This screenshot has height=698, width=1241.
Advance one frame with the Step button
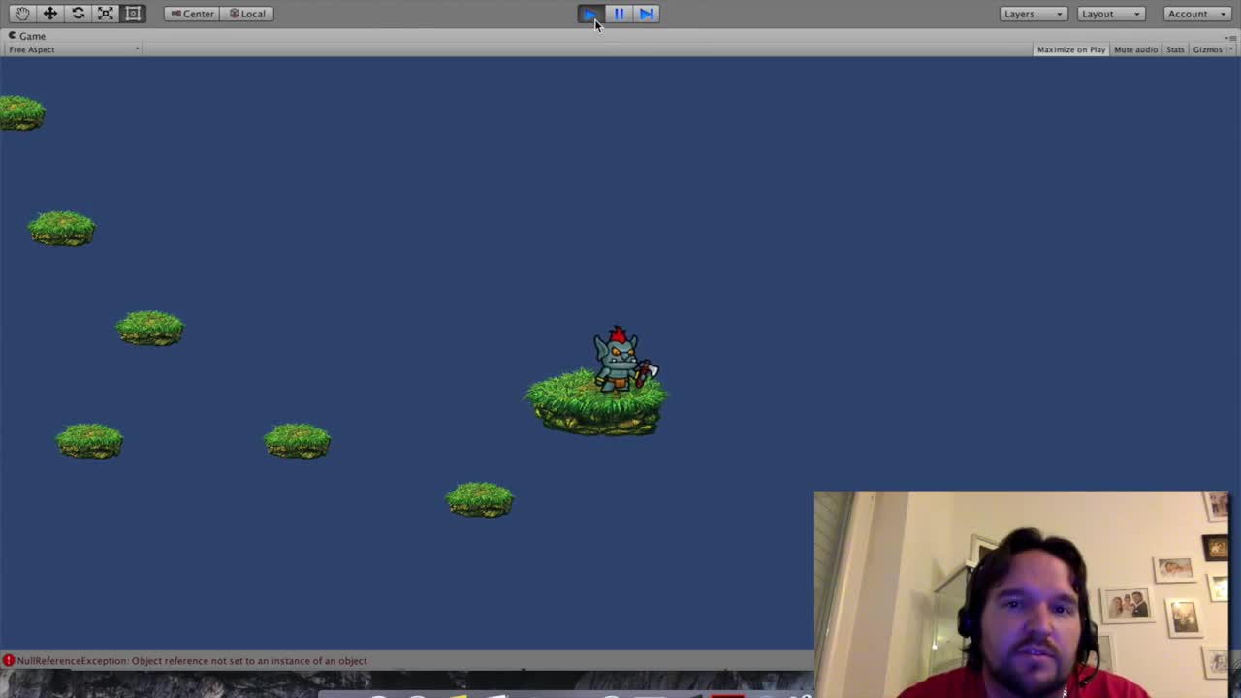click(647, 14)
